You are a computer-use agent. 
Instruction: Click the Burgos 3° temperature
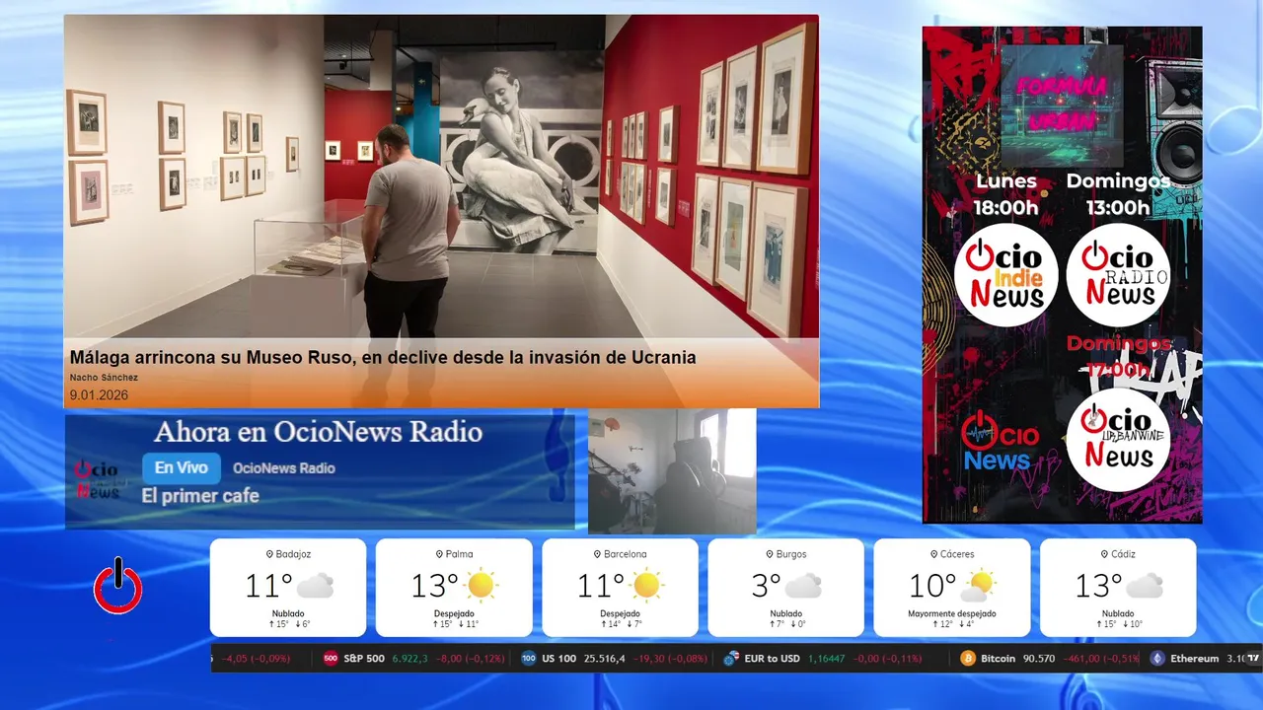766,586
